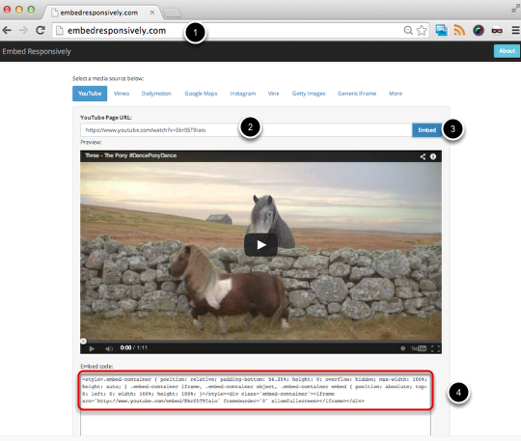Open the More sources dropdown

coord(396,94)
